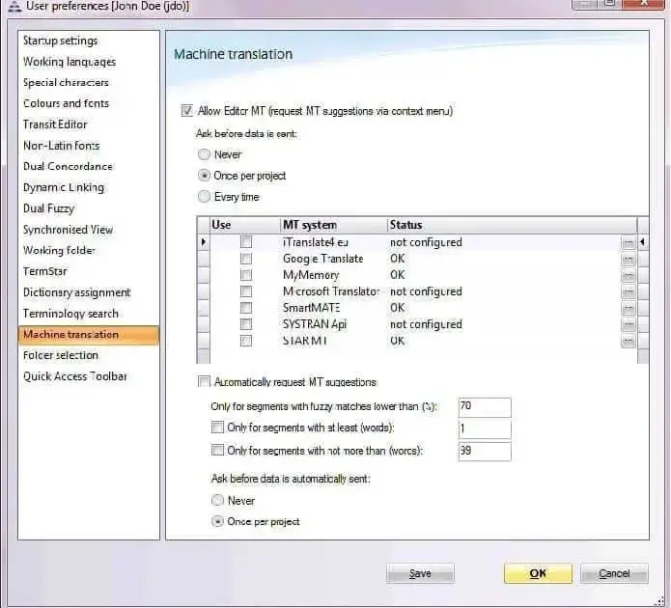The image size is (671, 608).
Task: Open iTranslate4.eu configuration ellipsis button
Action: [x=628, y=242]
